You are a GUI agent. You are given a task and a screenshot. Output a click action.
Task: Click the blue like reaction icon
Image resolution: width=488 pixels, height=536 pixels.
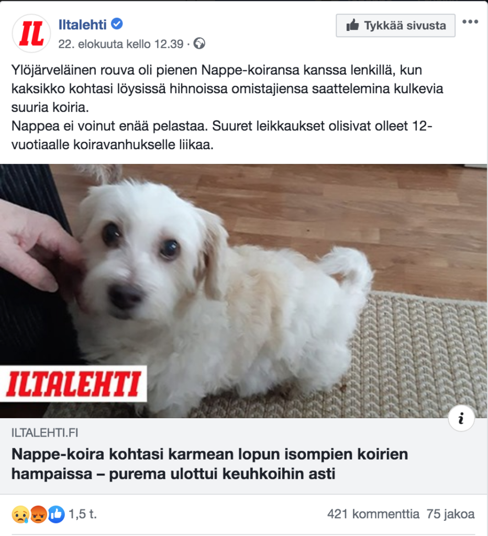point(57,514)
